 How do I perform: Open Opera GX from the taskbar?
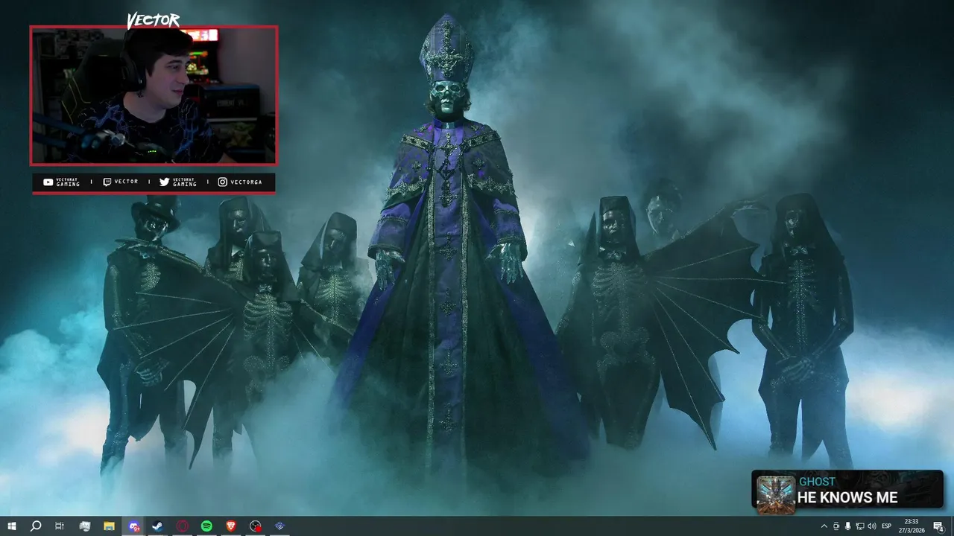183,526
